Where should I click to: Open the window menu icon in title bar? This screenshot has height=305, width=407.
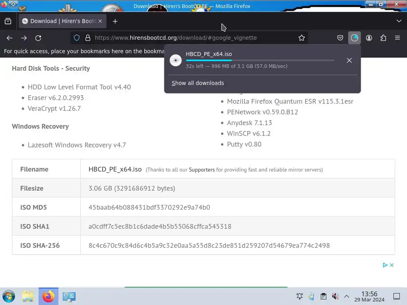pyautogui.click(x=4, y=4)
